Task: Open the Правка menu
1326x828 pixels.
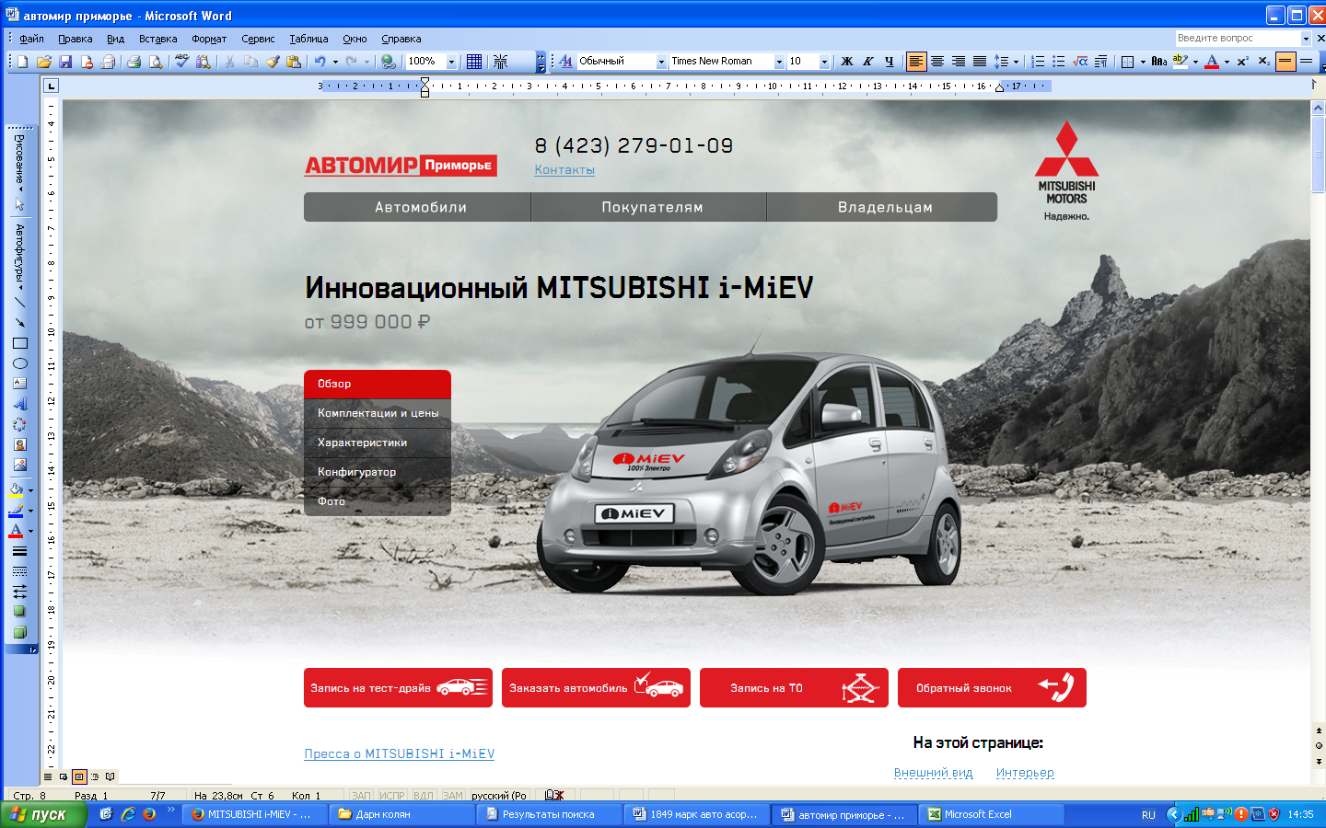Action: click(75, 39)
